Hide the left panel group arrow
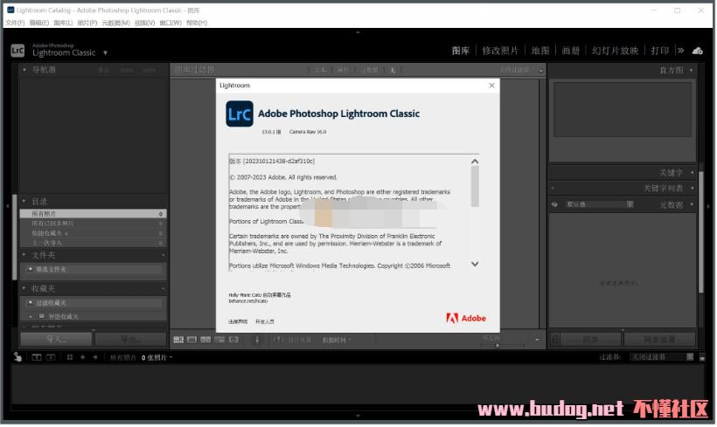 [7, 207]
